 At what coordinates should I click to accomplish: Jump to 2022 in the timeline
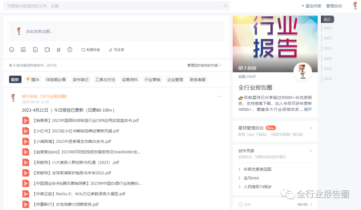327,38
